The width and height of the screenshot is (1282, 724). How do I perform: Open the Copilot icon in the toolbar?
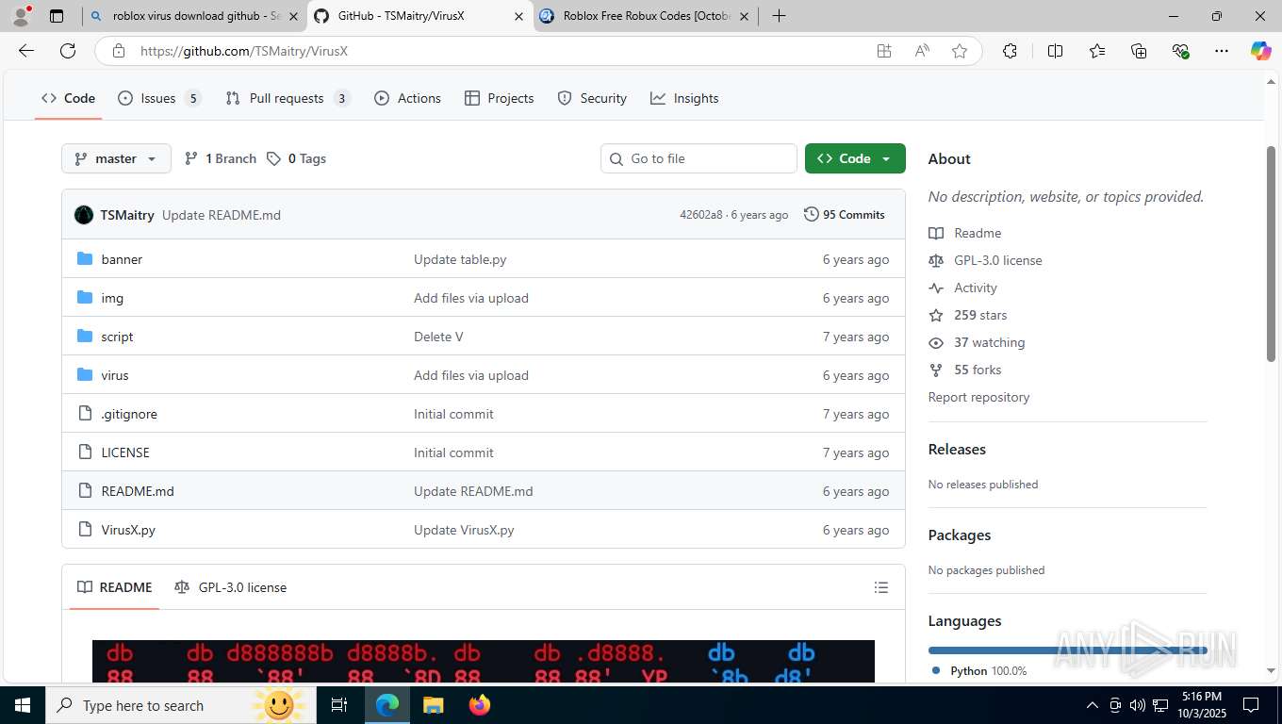click(x=1260, y=51)
